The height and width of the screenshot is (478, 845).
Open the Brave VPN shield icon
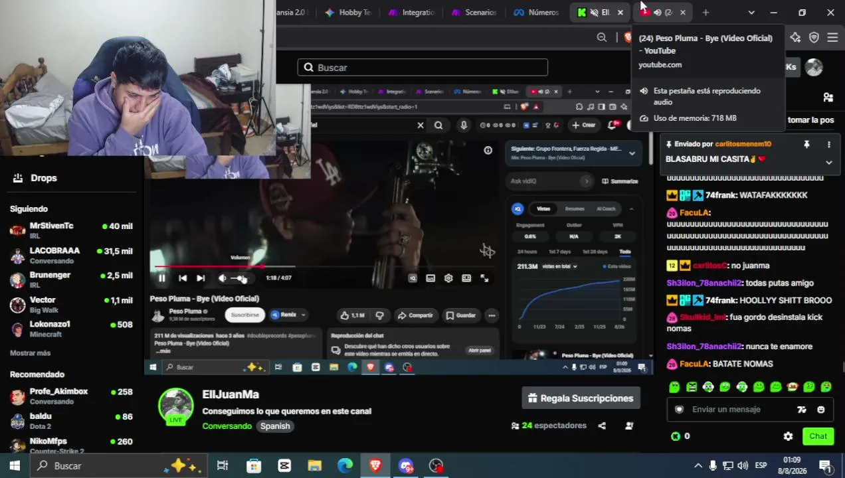[x=814, y=38]
